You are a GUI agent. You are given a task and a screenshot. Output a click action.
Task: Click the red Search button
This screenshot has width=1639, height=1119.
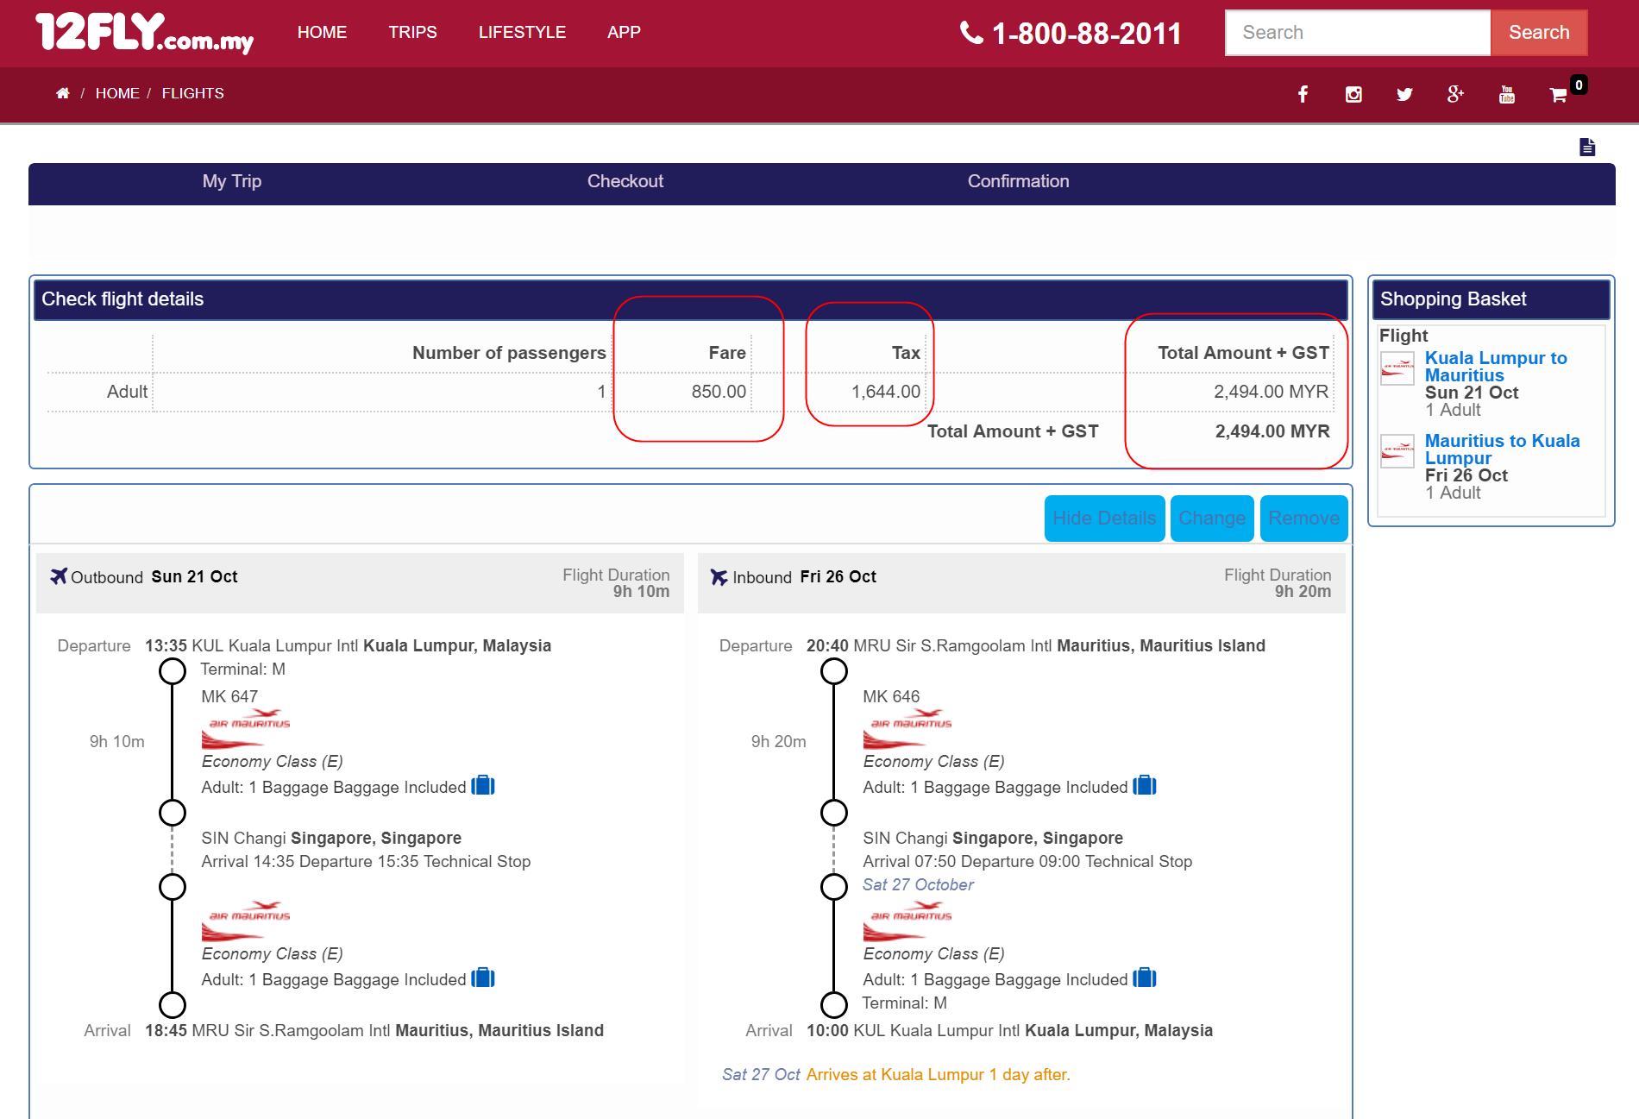[x=1539, y=33]
